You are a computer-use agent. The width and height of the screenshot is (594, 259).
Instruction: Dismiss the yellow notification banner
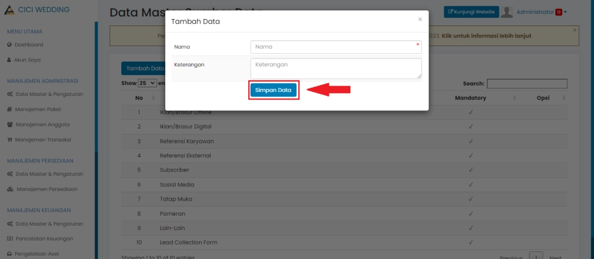click(x=575, y=29)
